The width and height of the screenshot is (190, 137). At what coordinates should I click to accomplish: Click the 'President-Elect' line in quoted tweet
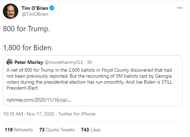click(x=22, y=88)
